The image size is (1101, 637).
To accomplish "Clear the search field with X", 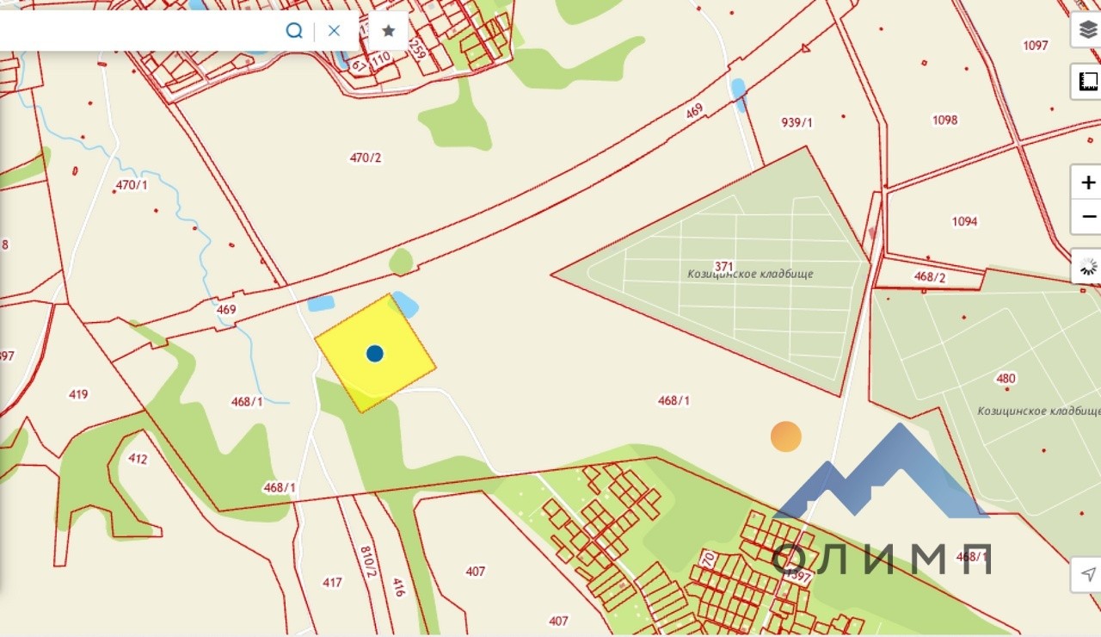I will pos(334,31).
